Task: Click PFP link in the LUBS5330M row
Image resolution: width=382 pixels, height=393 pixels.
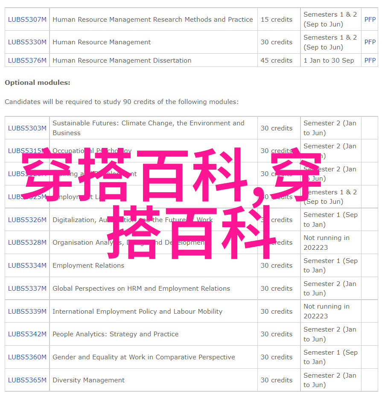Action: coord(370,42)
